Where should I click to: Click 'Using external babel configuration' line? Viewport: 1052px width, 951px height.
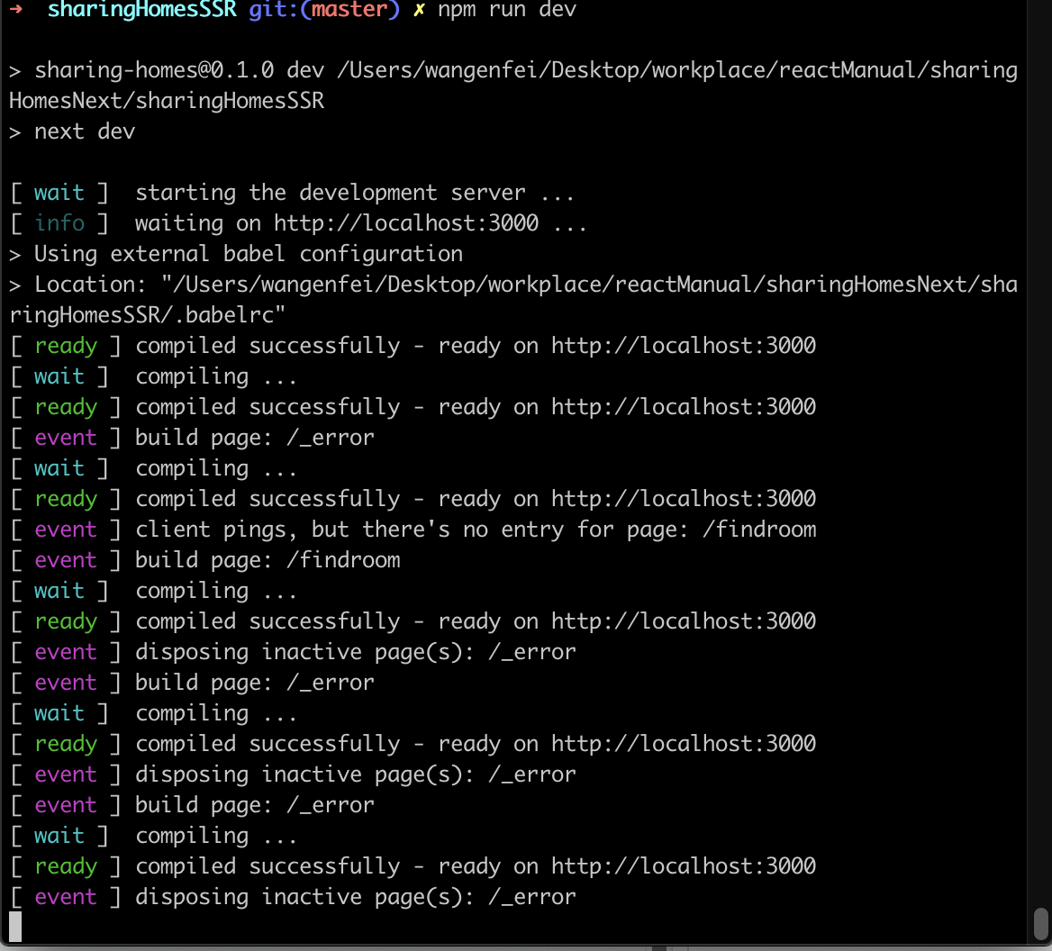(236, 254)
